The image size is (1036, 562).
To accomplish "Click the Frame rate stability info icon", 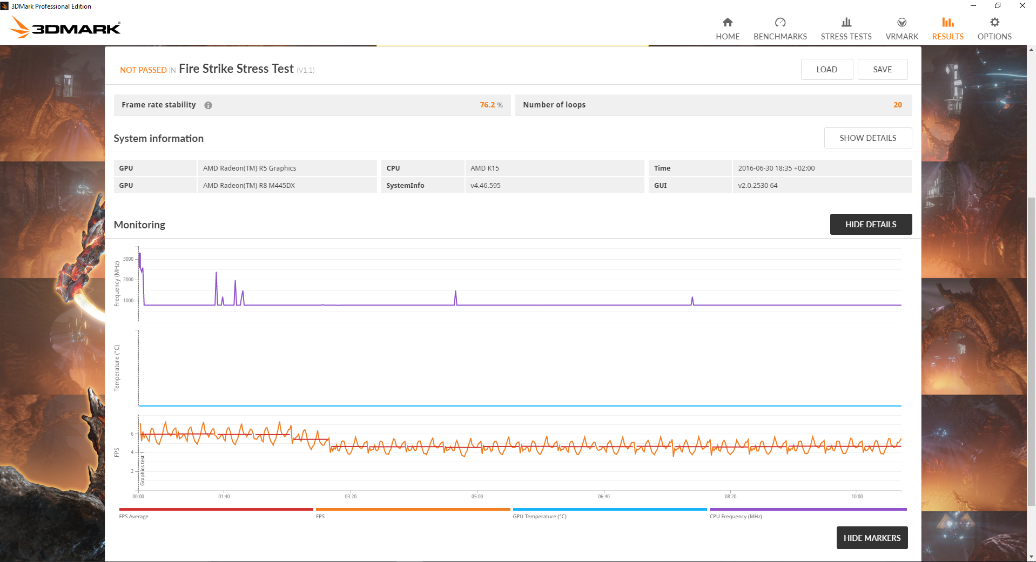I will click(x=208, y=105).
